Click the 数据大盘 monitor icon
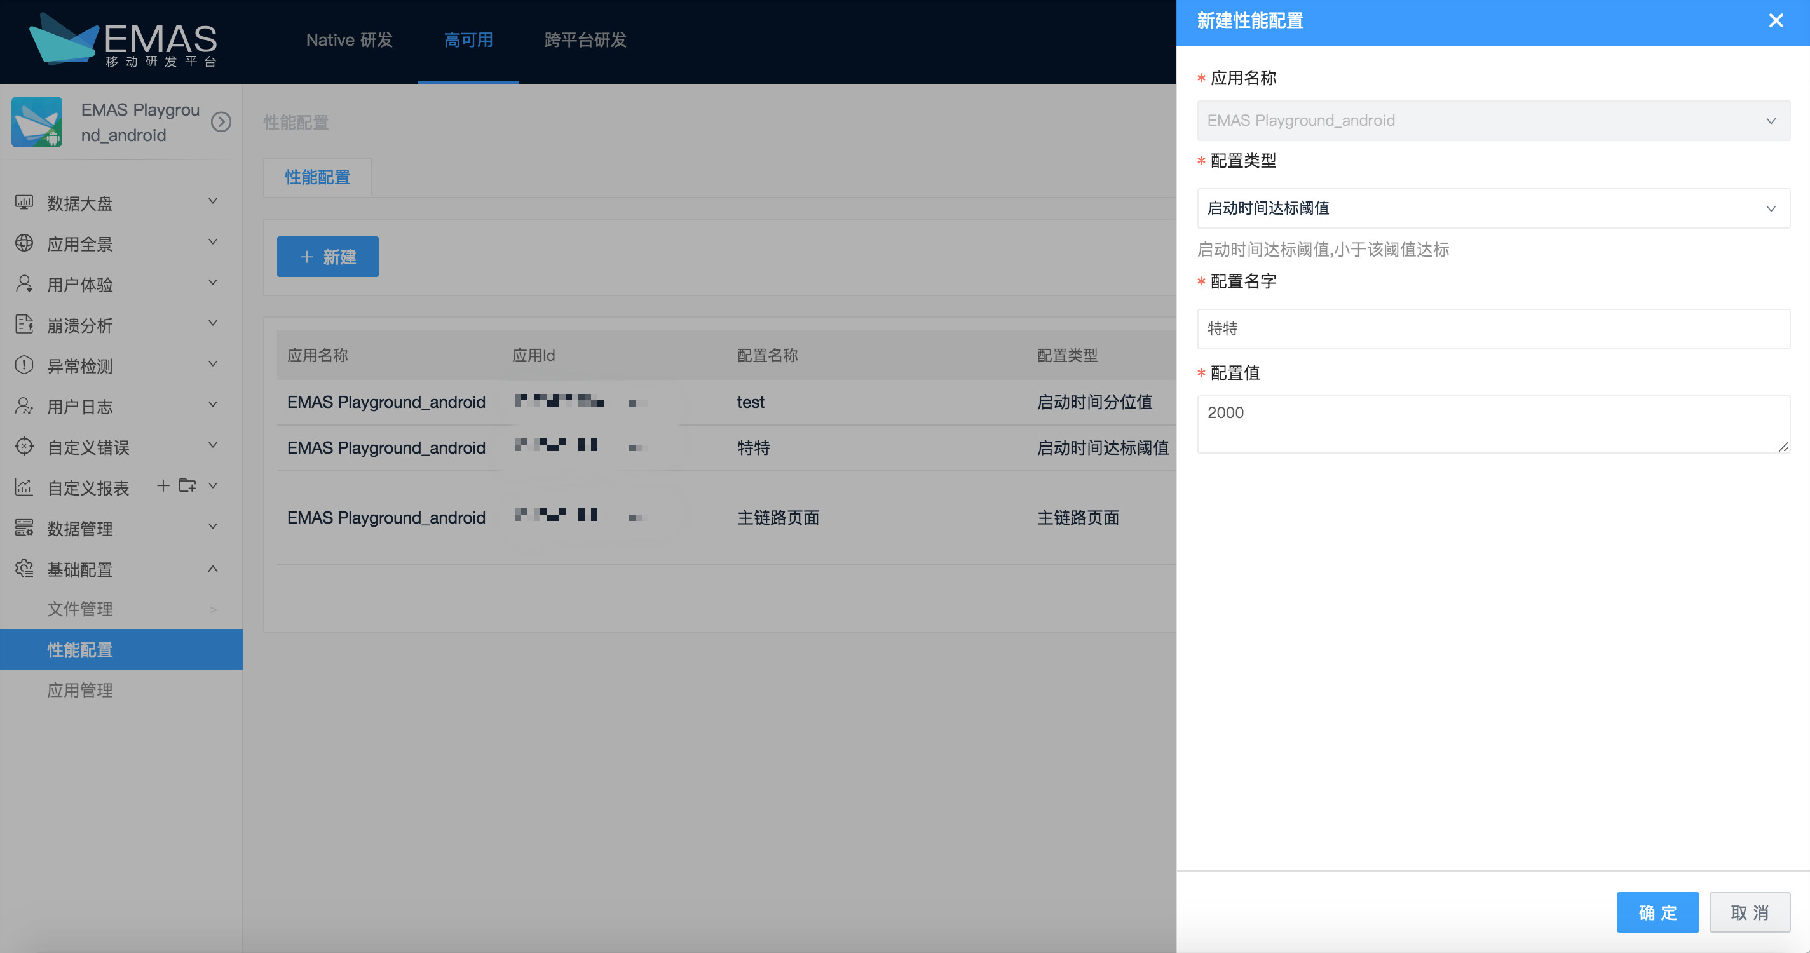This screenshot has width=1810, height=953. tap(24, 203)
